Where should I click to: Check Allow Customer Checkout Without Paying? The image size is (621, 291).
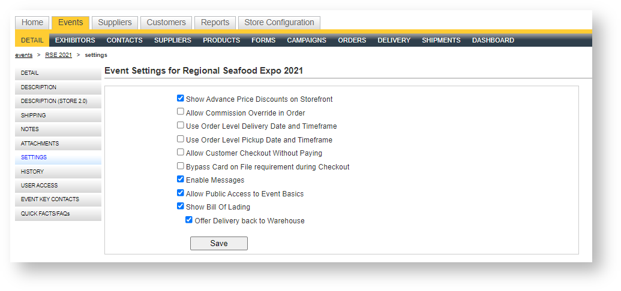pos(181,153)
